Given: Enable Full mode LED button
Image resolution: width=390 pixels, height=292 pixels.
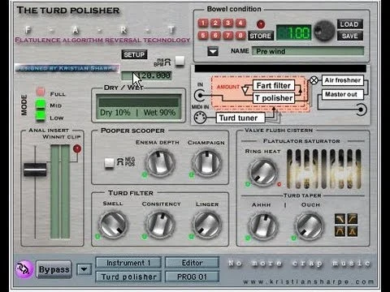Looking at the screenshot, I should click(41, 92).
